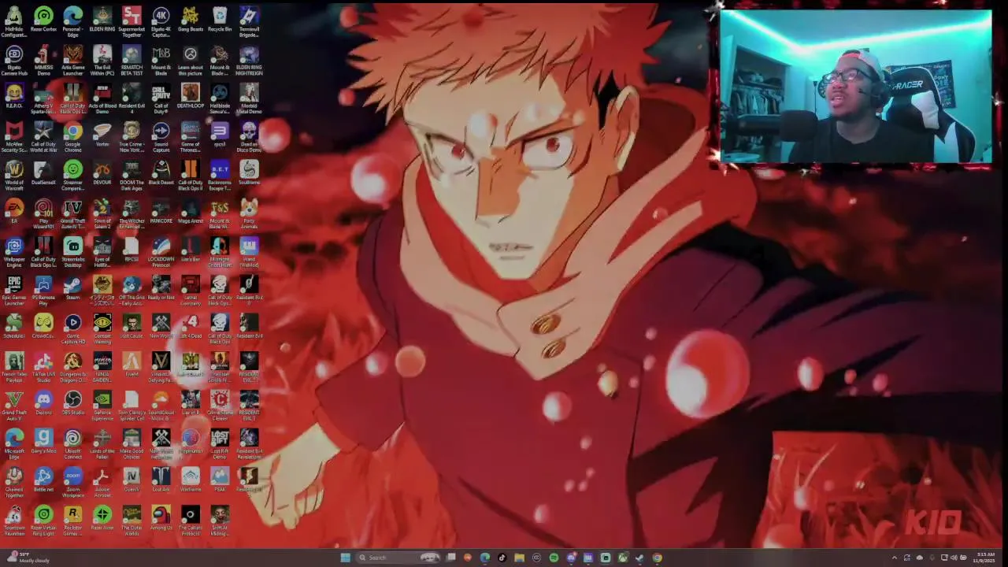Launch World of Warcraft

pos(14,175)
